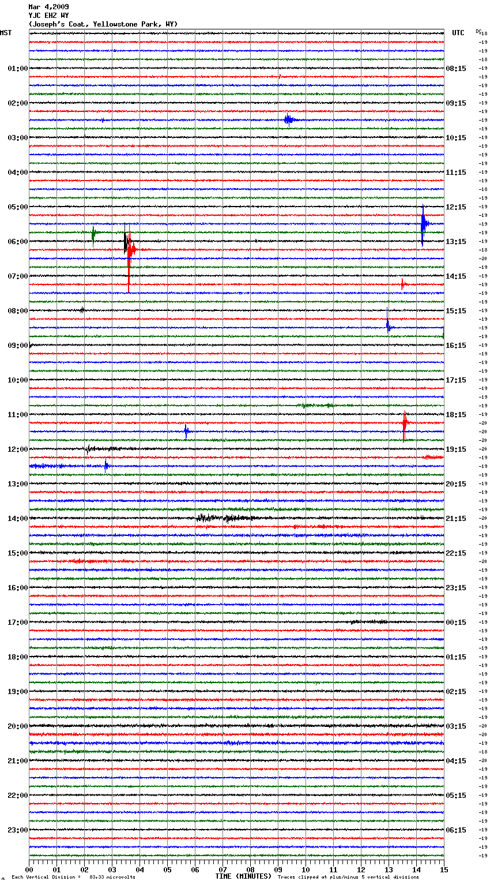Click the bottom-axis minute label "15"
The width and height of the screenshot is (490, 885).
[x=444, y=869]
